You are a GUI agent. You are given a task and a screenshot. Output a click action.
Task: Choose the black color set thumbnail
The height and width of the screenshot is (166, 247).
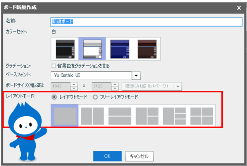coord(65,49)
